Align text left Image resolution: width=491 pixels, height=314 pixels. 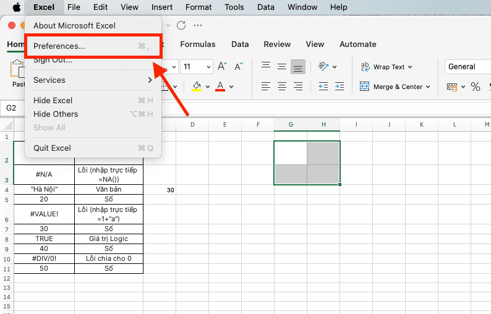point(266,87)
